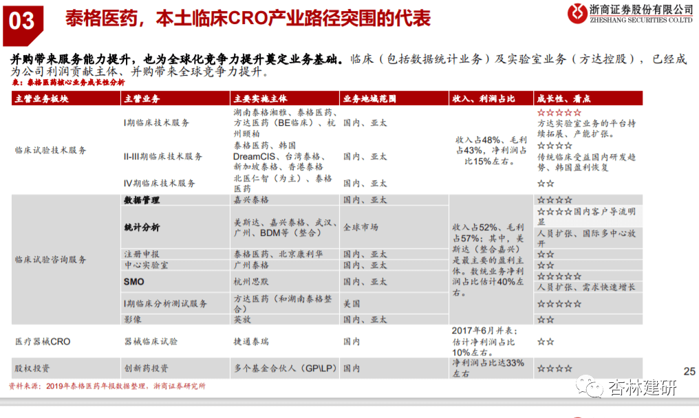The image size is (699, 418).
Task: Click the region cell "美国"
Action: (352, 303)
